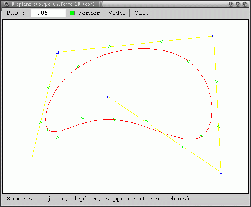Click the first title bar button on right
This screenshot has width=251, height=207.
(231, 4)
